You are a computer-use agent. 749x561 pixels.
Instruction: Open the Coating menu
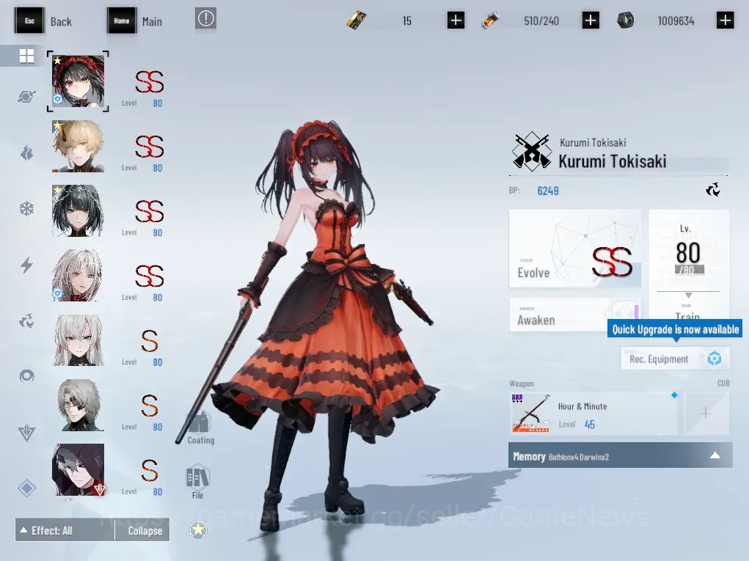click(x=200, y=428)
